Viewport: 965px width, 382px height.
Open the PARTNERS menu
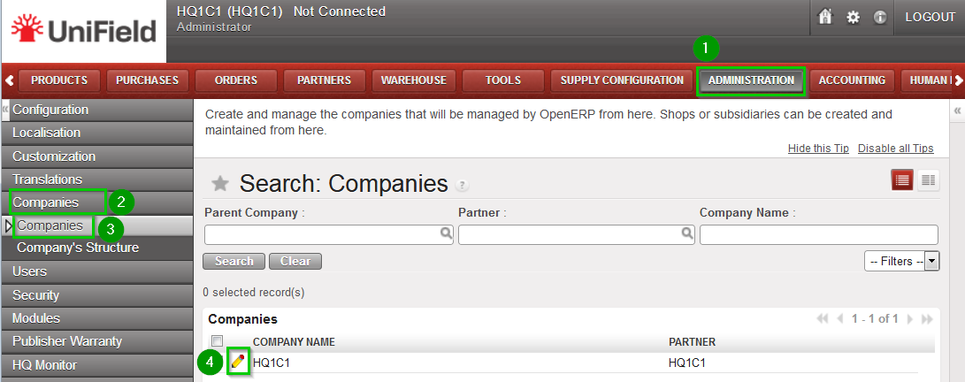pyautogui.click(x=325, y=80)
